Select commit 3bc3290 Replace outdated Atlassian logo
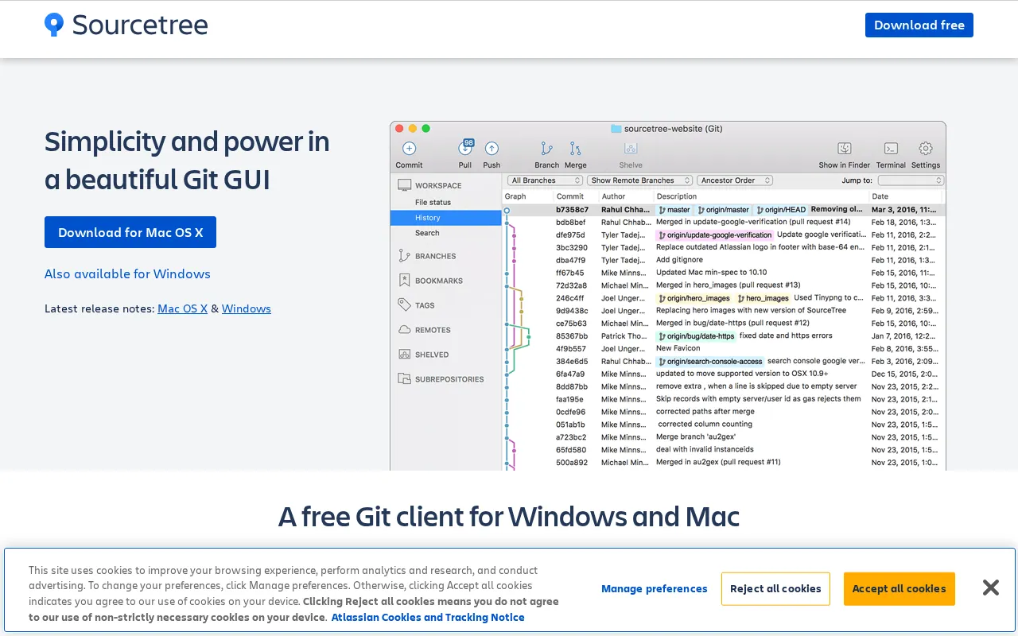Image resolution: width=1018 pixels, height=636 pixels. tap(724, 247)
